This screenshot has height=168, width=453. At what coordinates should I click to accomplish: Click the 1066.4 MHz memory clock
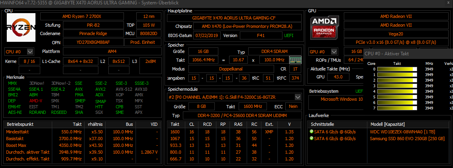tap(204, 60)
